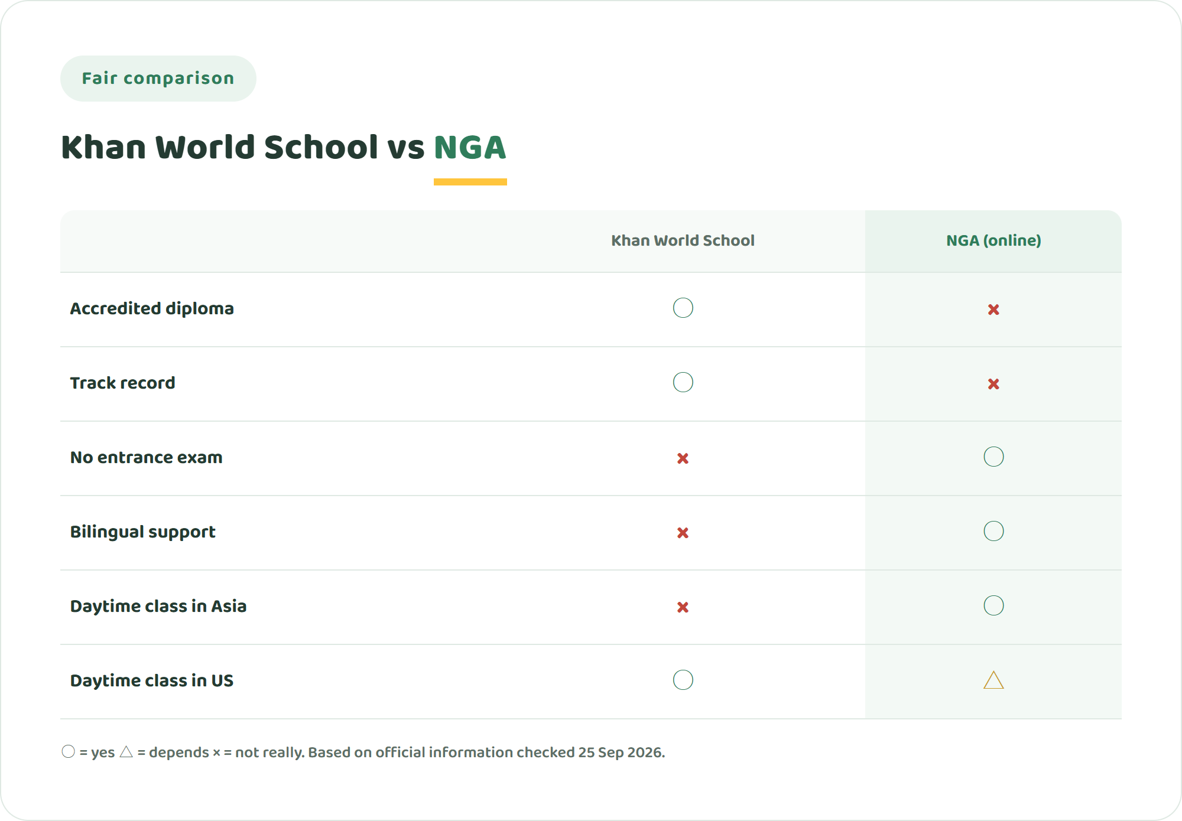
Task: Click the circle icon for Khan Accredited diploma
Action: [x=683, y=308]
